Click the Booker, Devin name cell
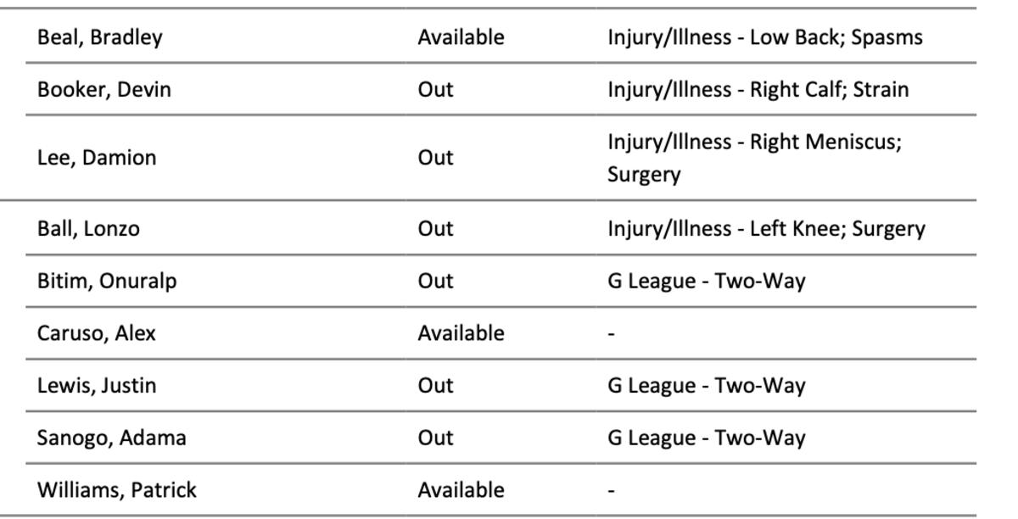Screen dimensions: 1018x519 click(x=103, y=90)
